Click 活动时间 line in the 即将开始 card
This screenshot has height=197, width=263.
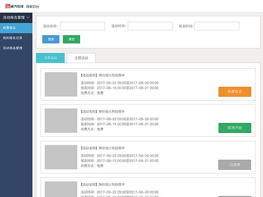119,119
